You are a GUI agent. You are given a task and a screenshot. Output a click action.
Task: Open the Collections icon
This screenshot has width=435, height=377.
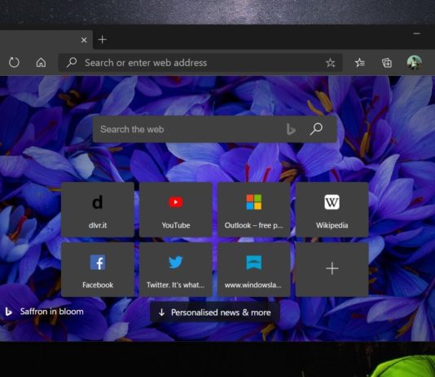(387, 63)
